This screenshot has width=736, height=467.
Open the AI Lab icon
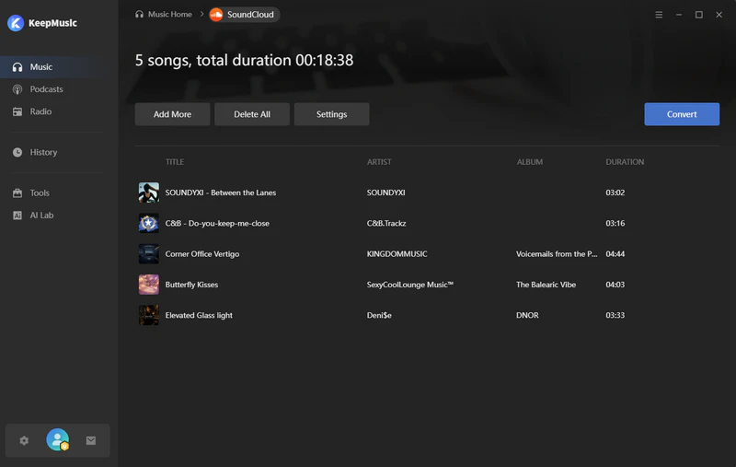coord(17,216)
